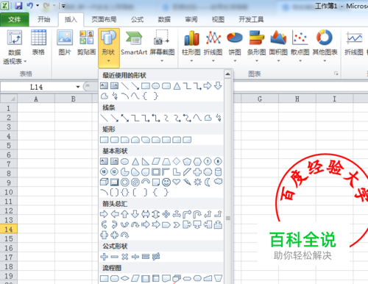Click the 表格 table icon
Image resolution: width=368 pixels, height=284 pixels.
pos(38,43)
